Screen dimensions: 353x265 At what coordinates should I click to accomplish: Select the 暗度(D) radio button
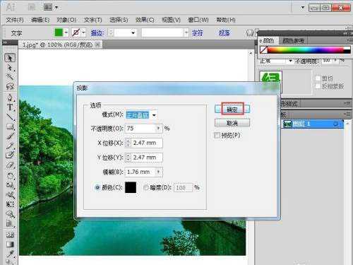pyautogui.click(x=146, y=187)
